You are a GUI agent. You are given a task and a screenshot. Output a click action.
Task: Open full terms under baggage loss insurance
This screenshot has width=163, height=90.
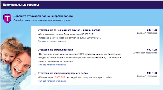pos(52,41)
